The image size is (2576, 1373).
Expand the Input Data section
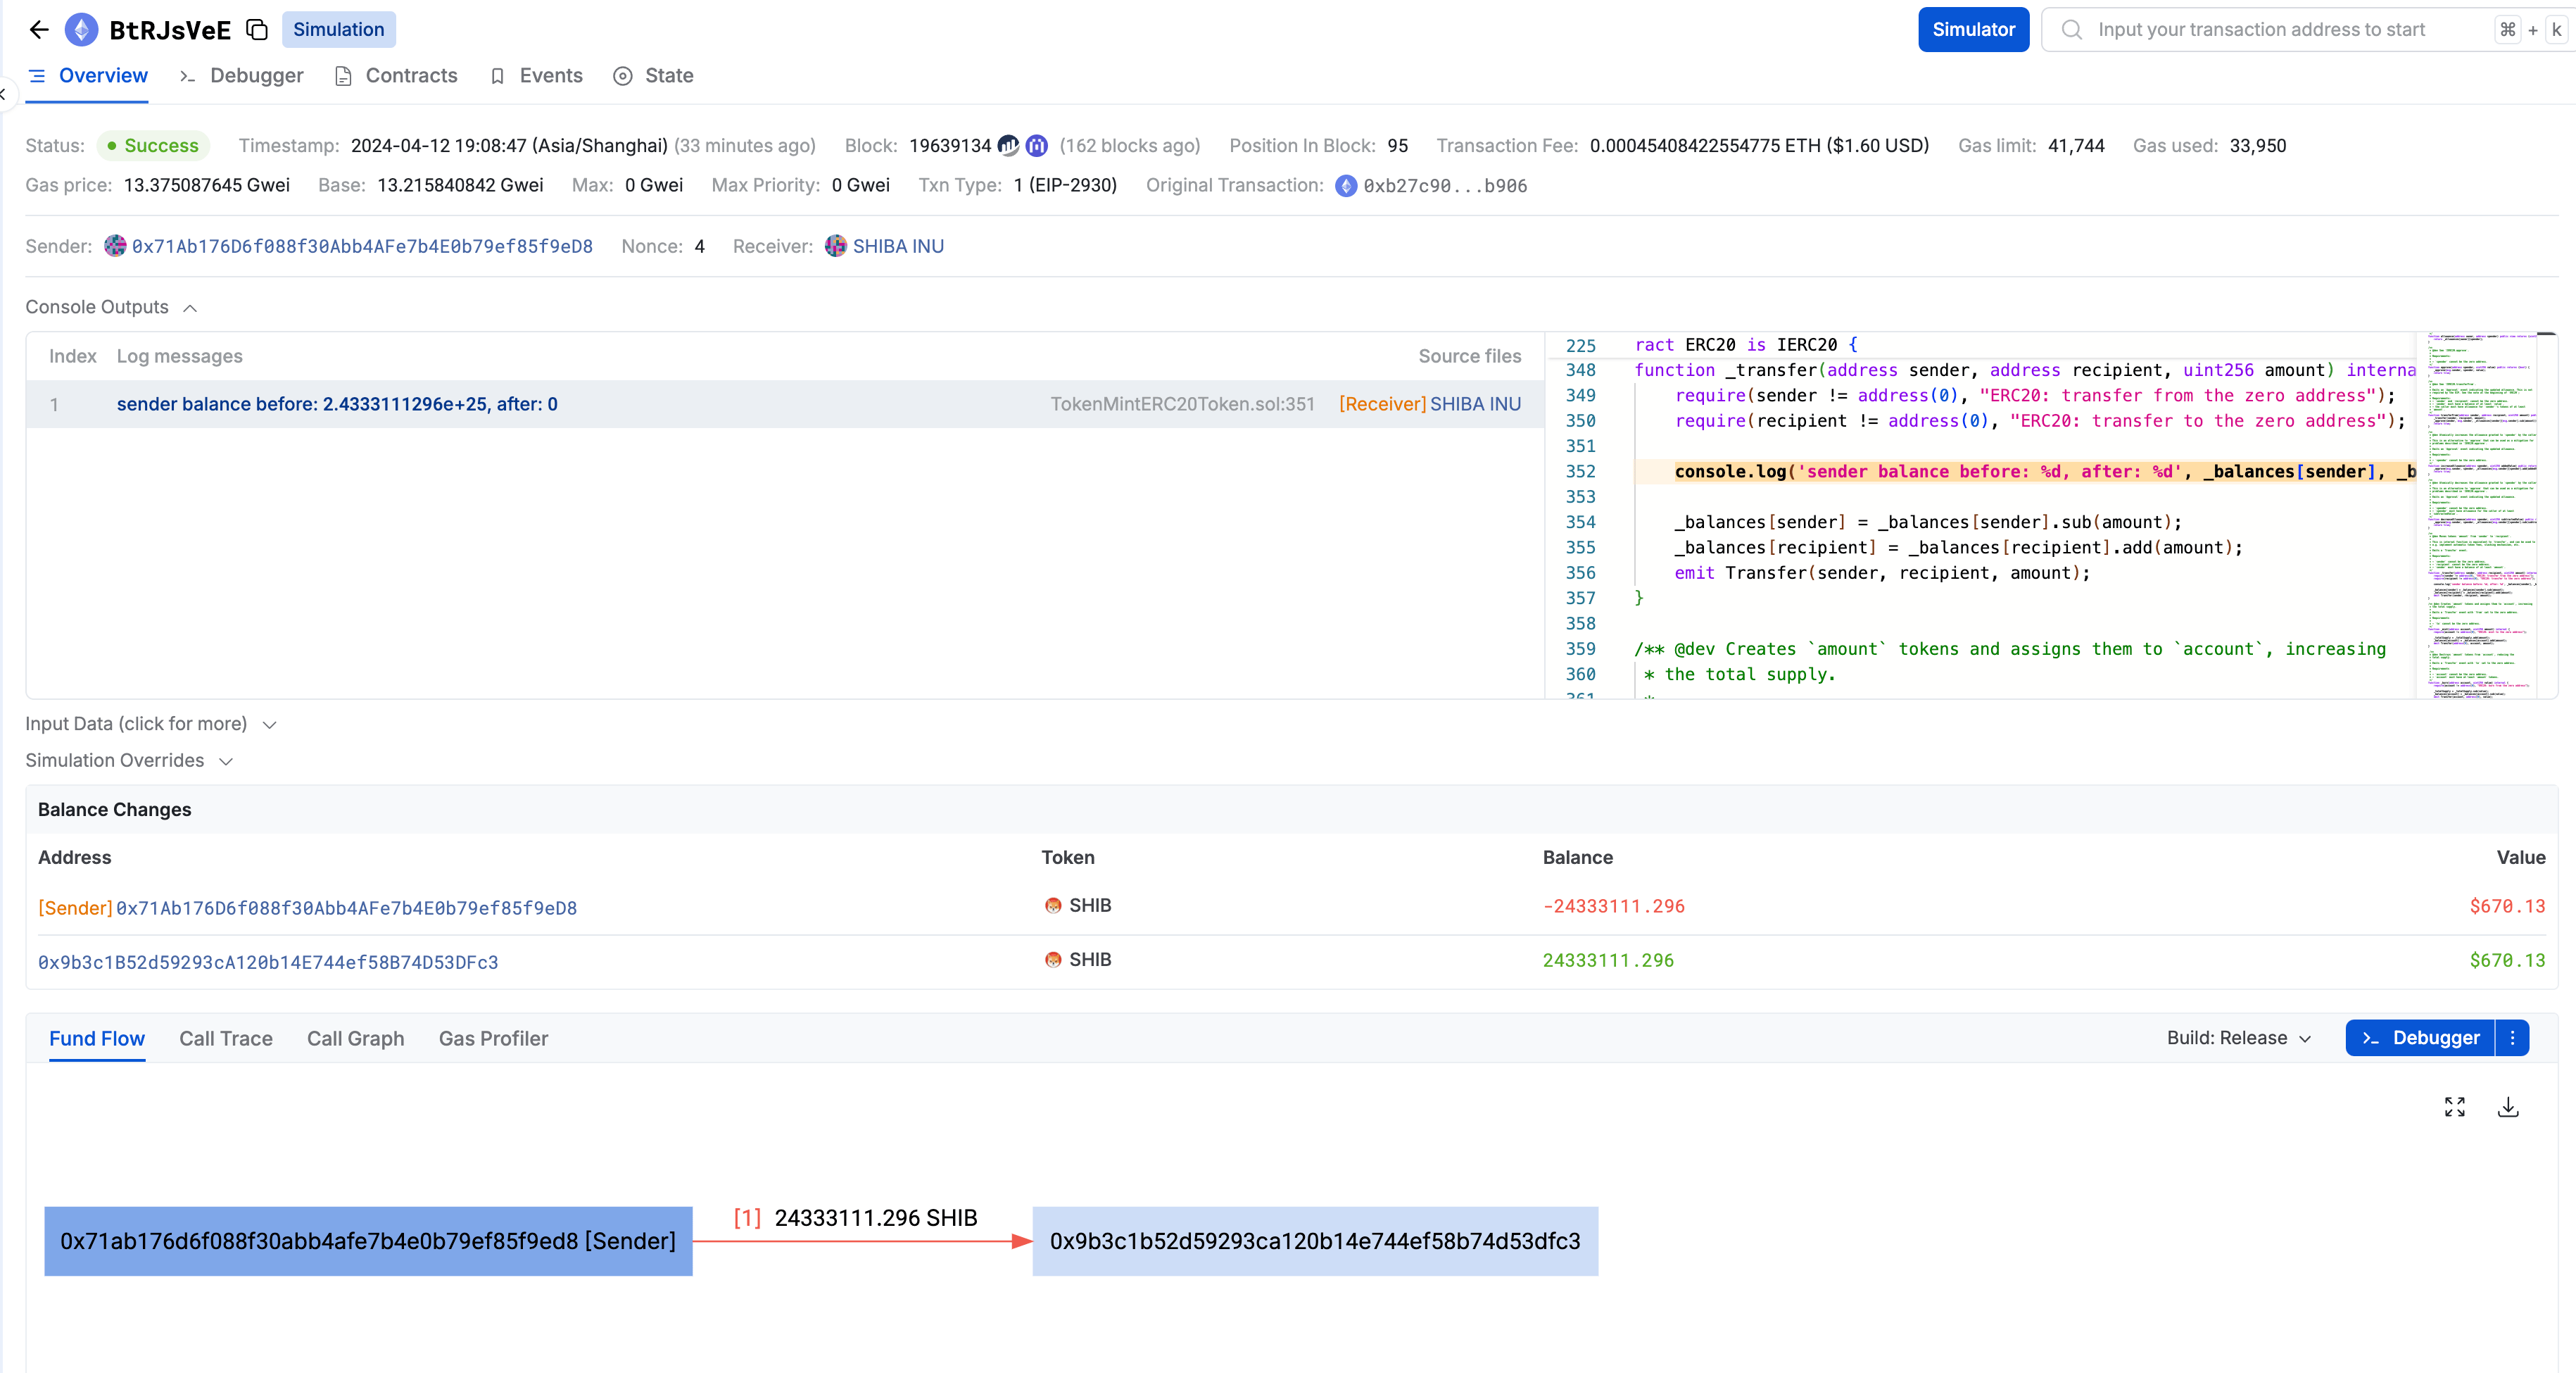tap(269, 725)
